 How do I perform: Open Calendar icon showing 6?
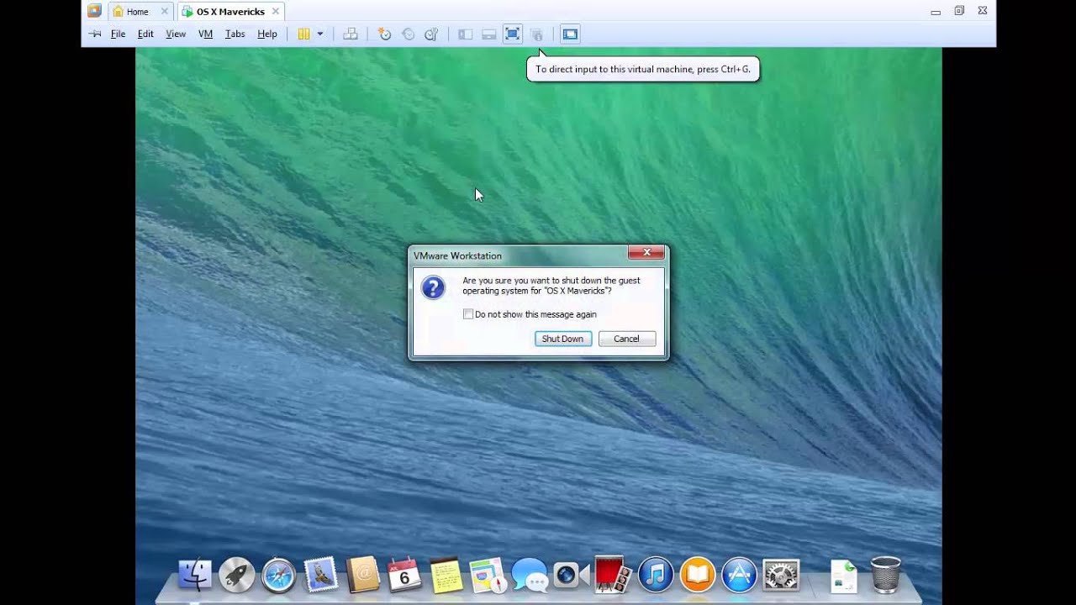point(404,575)
